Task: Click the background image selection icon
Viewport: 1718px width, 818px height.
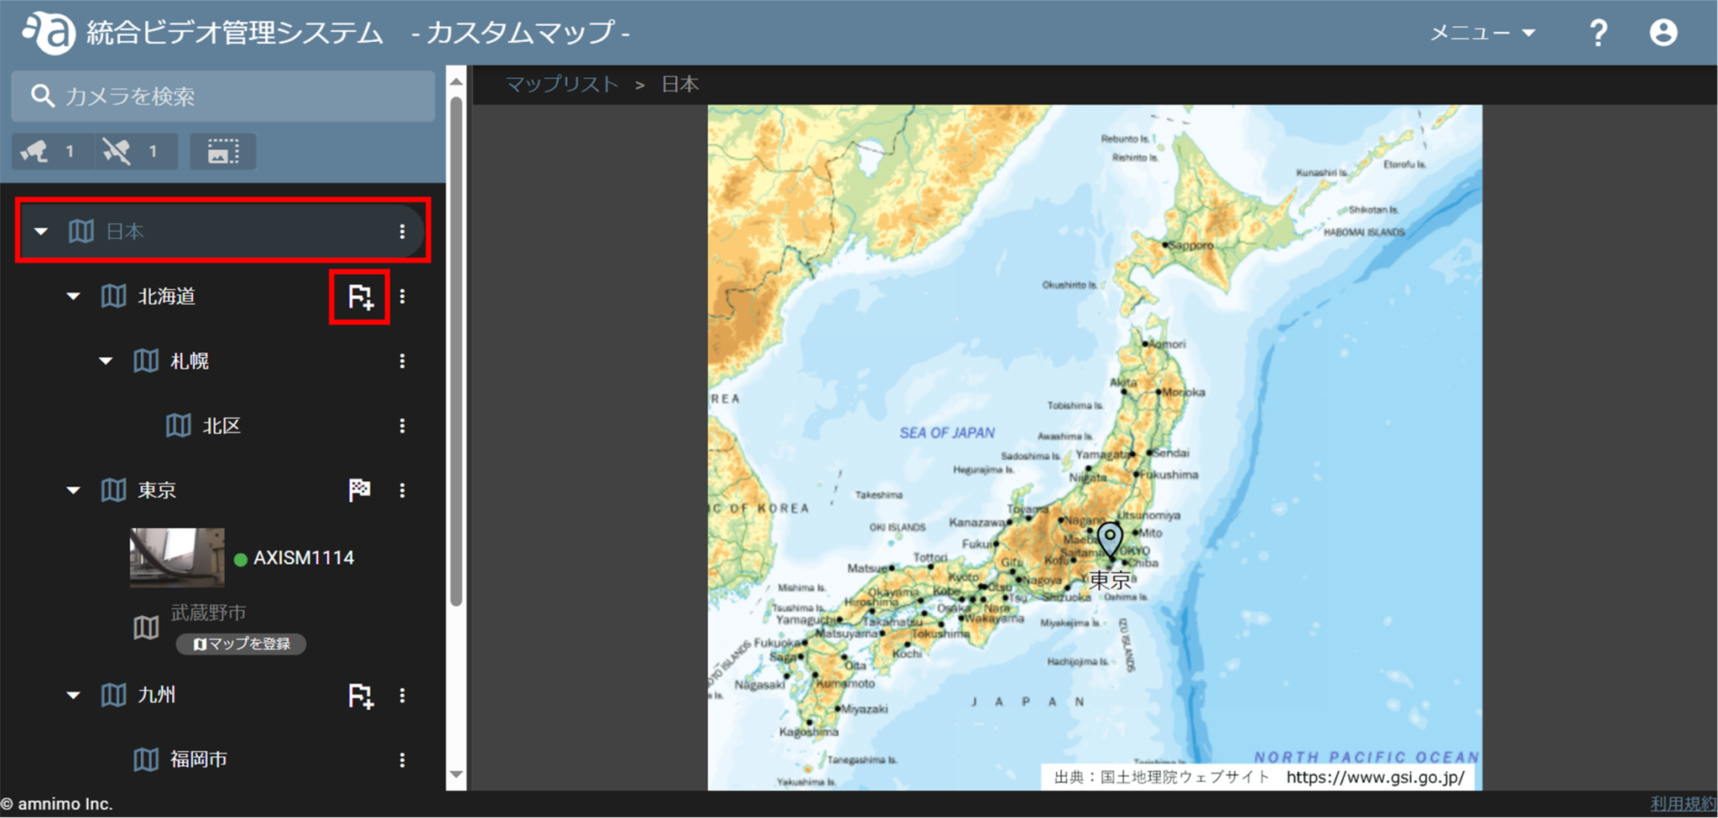Action: tap(222, 152)
